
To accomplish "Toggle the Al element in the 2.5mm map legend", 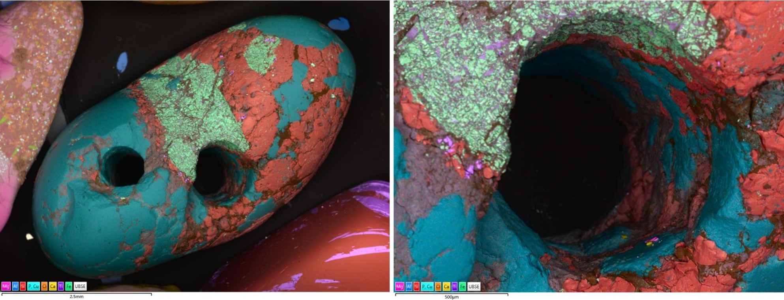I will 15,286.
